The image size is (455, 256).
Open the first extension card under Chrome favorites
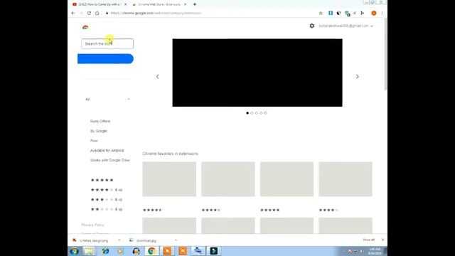click(169, 179)
